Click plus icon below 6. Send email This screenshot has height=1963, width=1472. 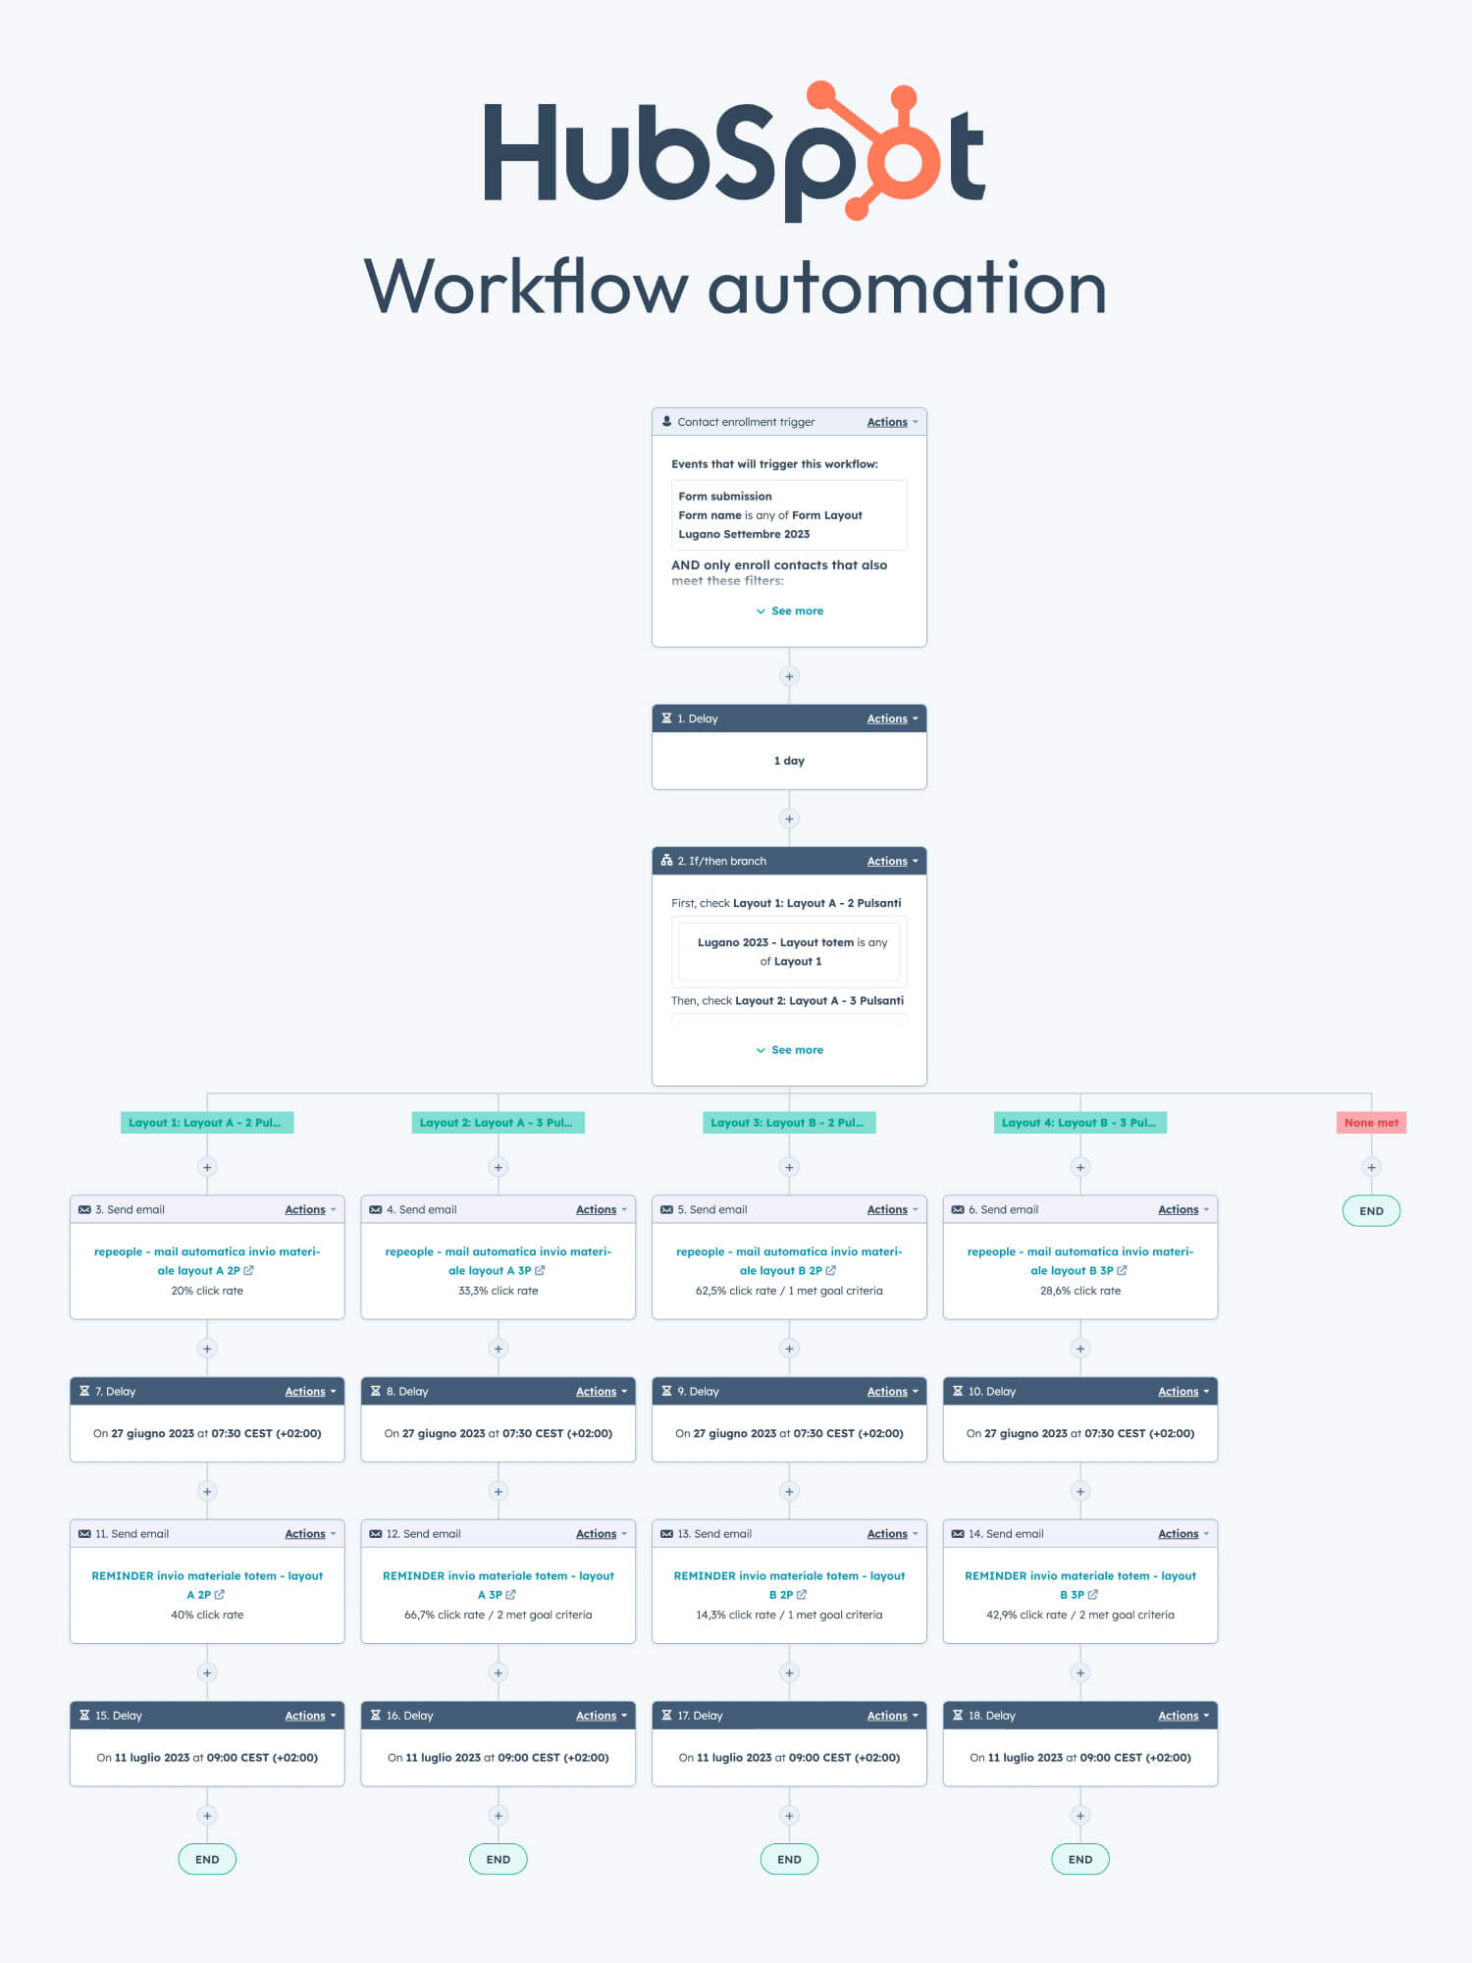tap(1080, 1349)
